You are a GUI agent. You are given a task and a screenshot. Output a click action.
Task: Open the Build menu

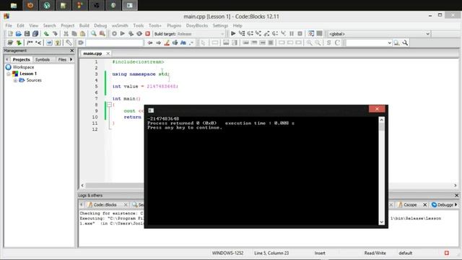coord(84,26)
